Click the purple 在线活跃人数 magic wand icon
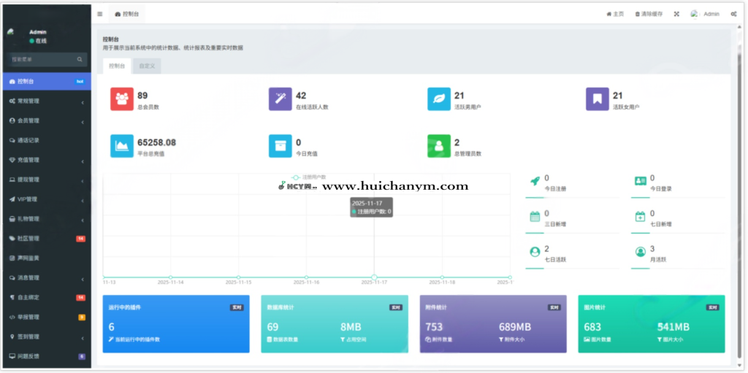 pos(280,99)
